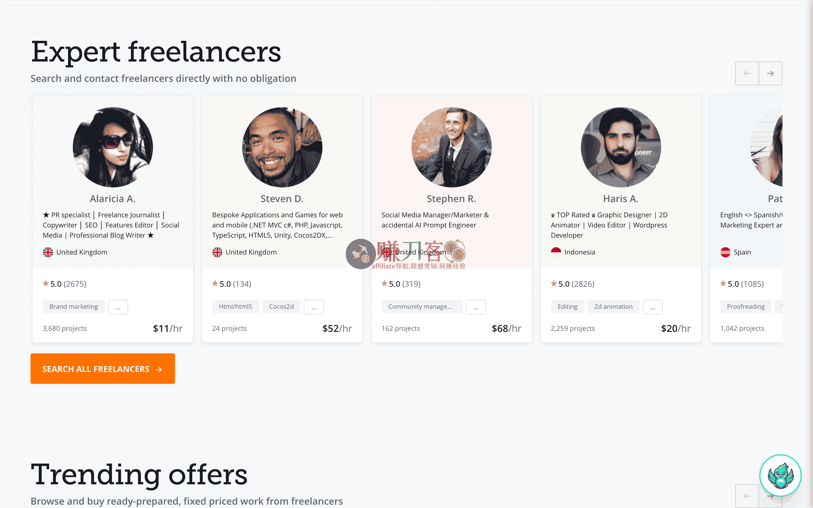Viewport: 813px width, 508px height.
Task: Select the Brand marketing tag
Action: [74, 306]
